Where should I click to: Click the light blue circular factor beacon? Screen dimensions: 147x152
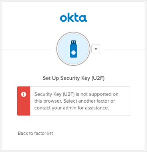pyautogui.click(x=73, y=49)
